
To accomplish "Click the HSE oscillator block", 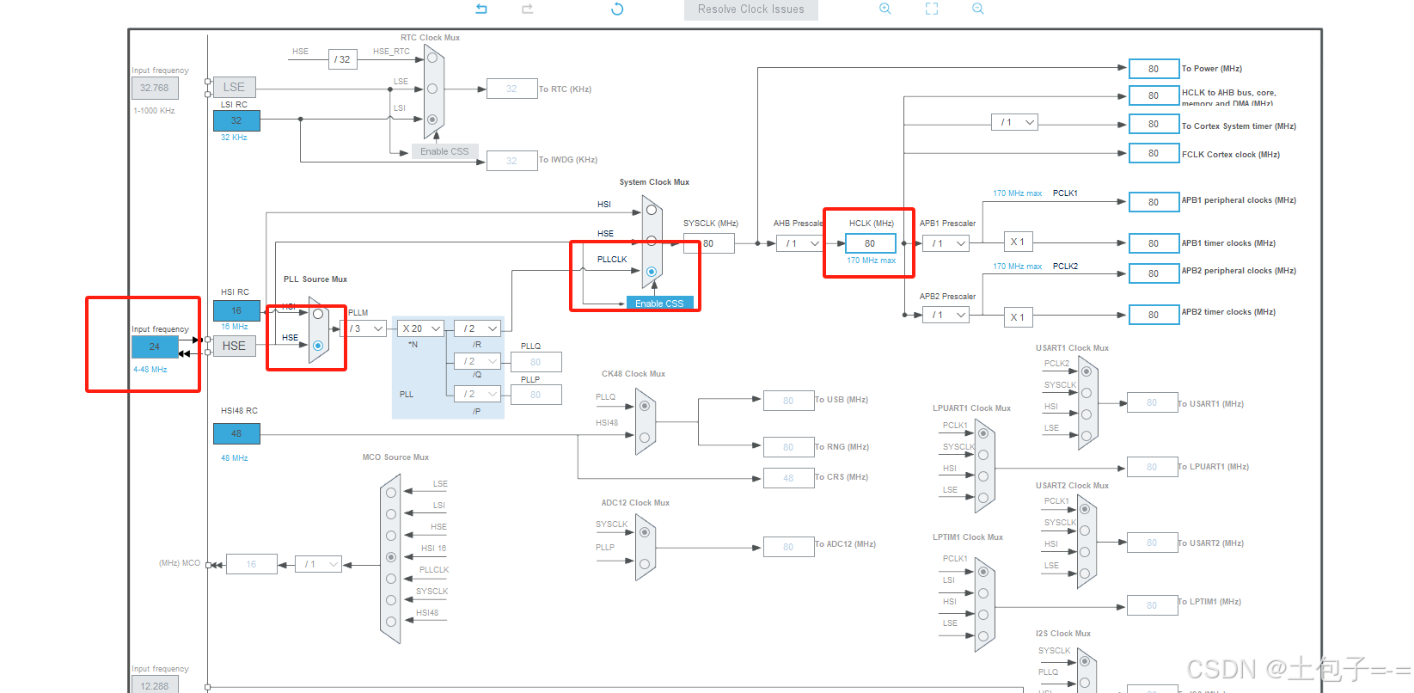I will (234, 346).
